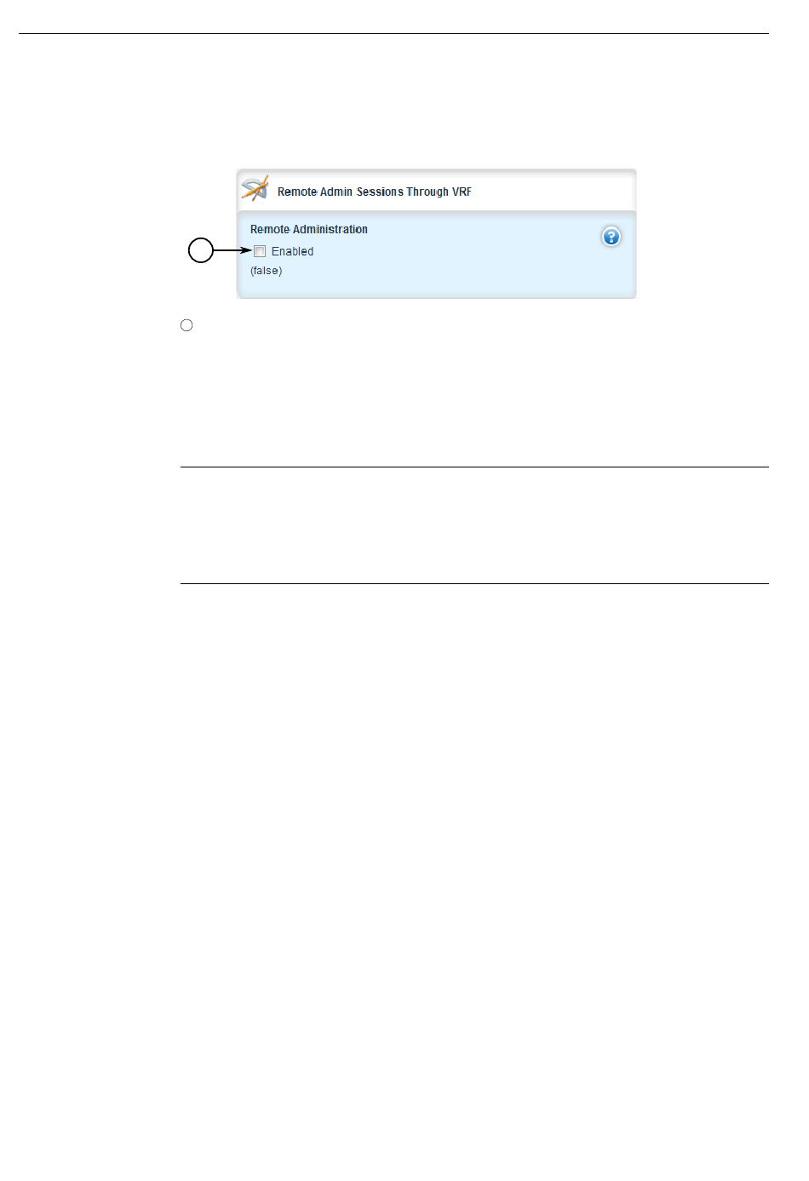Select the empty callout circle beside the arrow
The width and height of the screenshot is (809, 1181).
click(200, 250)
